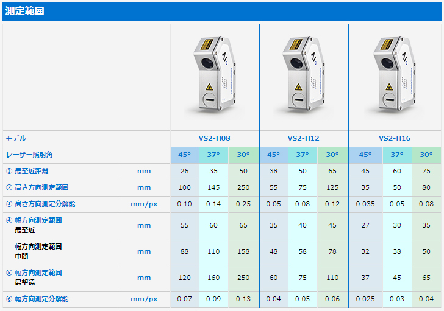Click value 0.13 in 幅方向測定分解能 row
This screenshot has height=311, width=444.
[243, 299]
